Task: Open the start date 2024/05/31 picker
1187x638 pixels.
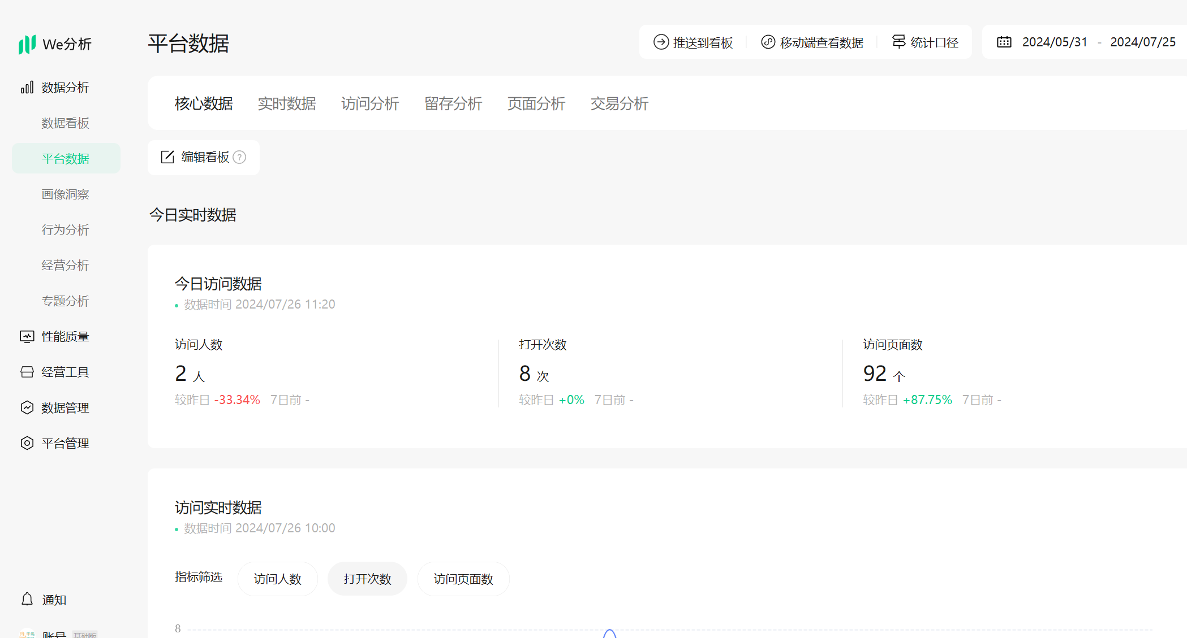Action: point(1054,42)
